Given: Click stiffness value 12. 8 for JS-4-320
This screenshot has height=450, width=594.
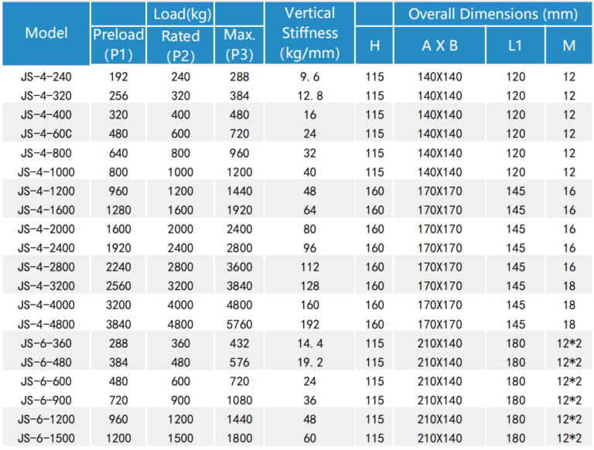Looking at the screenshot, I should 310,96.
